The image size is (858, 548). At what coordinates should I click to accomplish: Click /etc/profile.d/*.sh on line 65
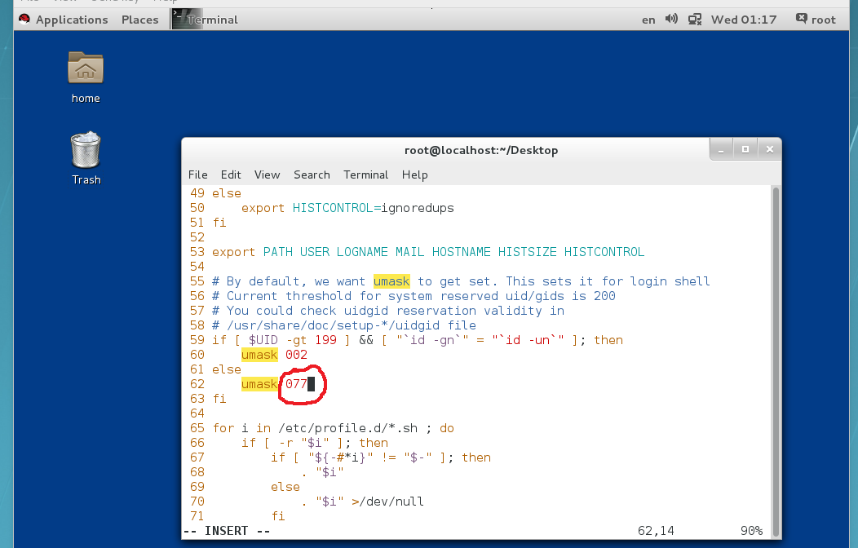click(x=348, y=427)
